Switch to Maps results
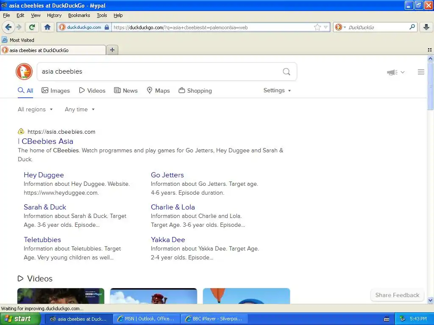 (158, 91)
